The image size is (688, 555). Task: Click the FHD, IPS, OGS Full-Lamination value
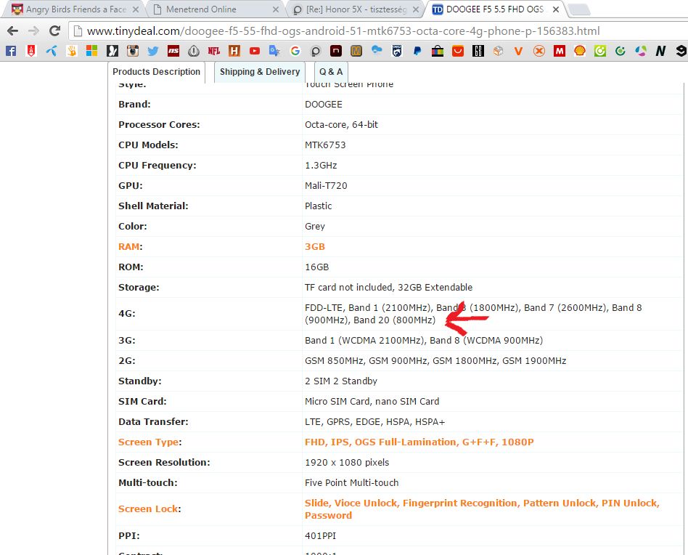click(419, 442)
